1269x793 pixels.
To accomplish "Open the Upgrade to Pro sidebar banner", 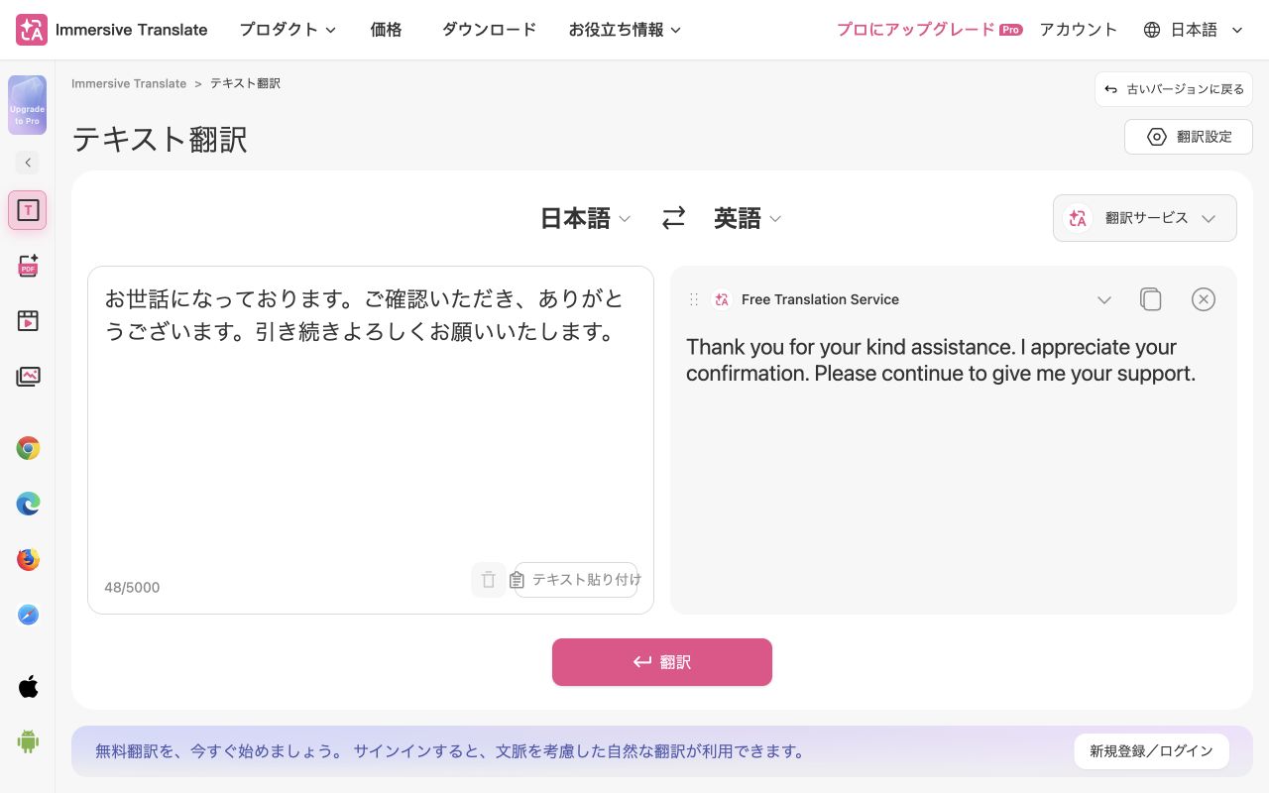I will coord(28,105).
